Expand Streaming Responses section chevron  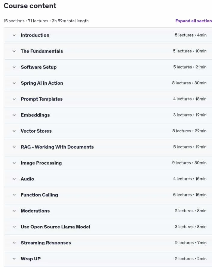coord(14,243)
